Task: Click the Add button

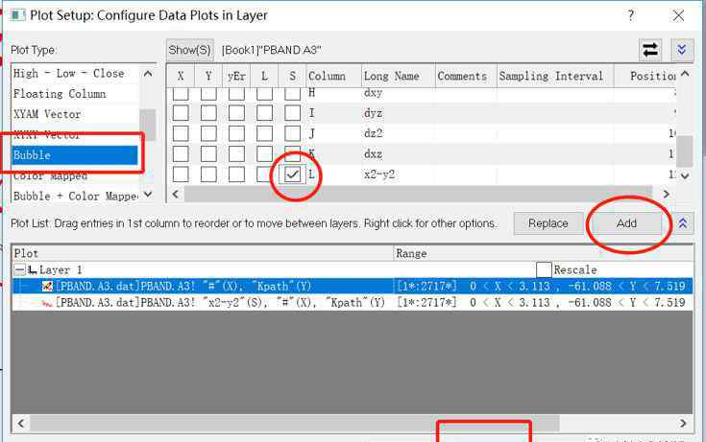Action: 626,223
